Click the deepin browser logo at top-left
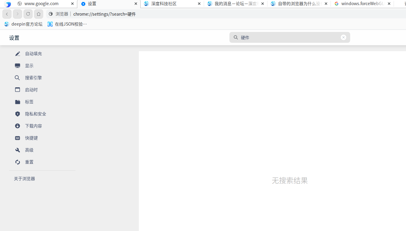Image resolution: width=406 pixels, height=231 pixels. (x=8, y=4)
